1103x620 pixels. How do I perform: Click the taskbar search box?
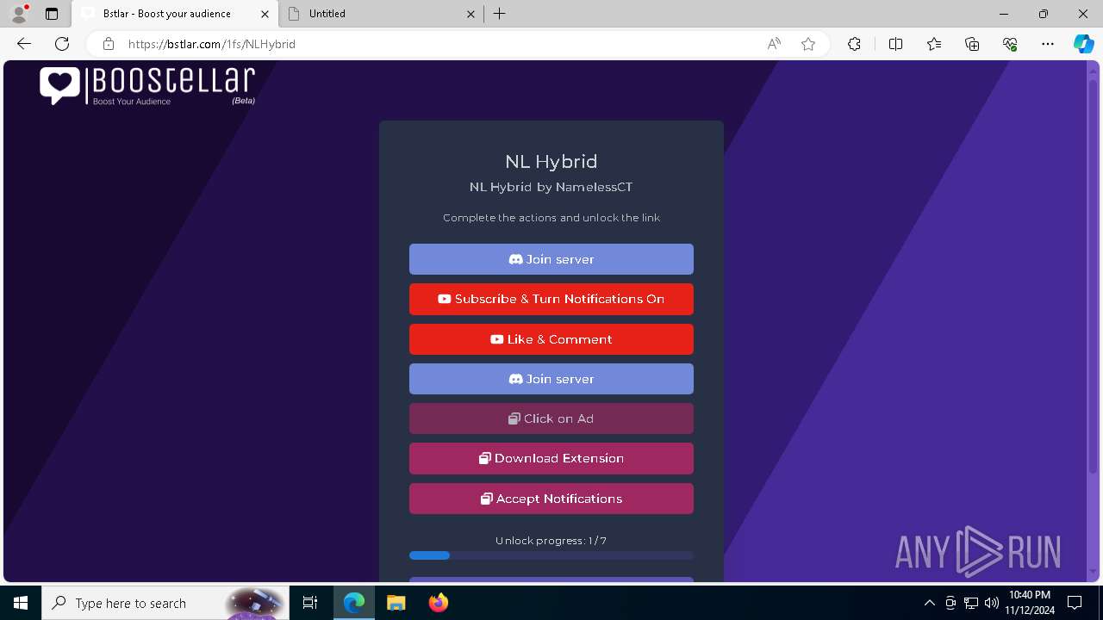pos(165,603)
